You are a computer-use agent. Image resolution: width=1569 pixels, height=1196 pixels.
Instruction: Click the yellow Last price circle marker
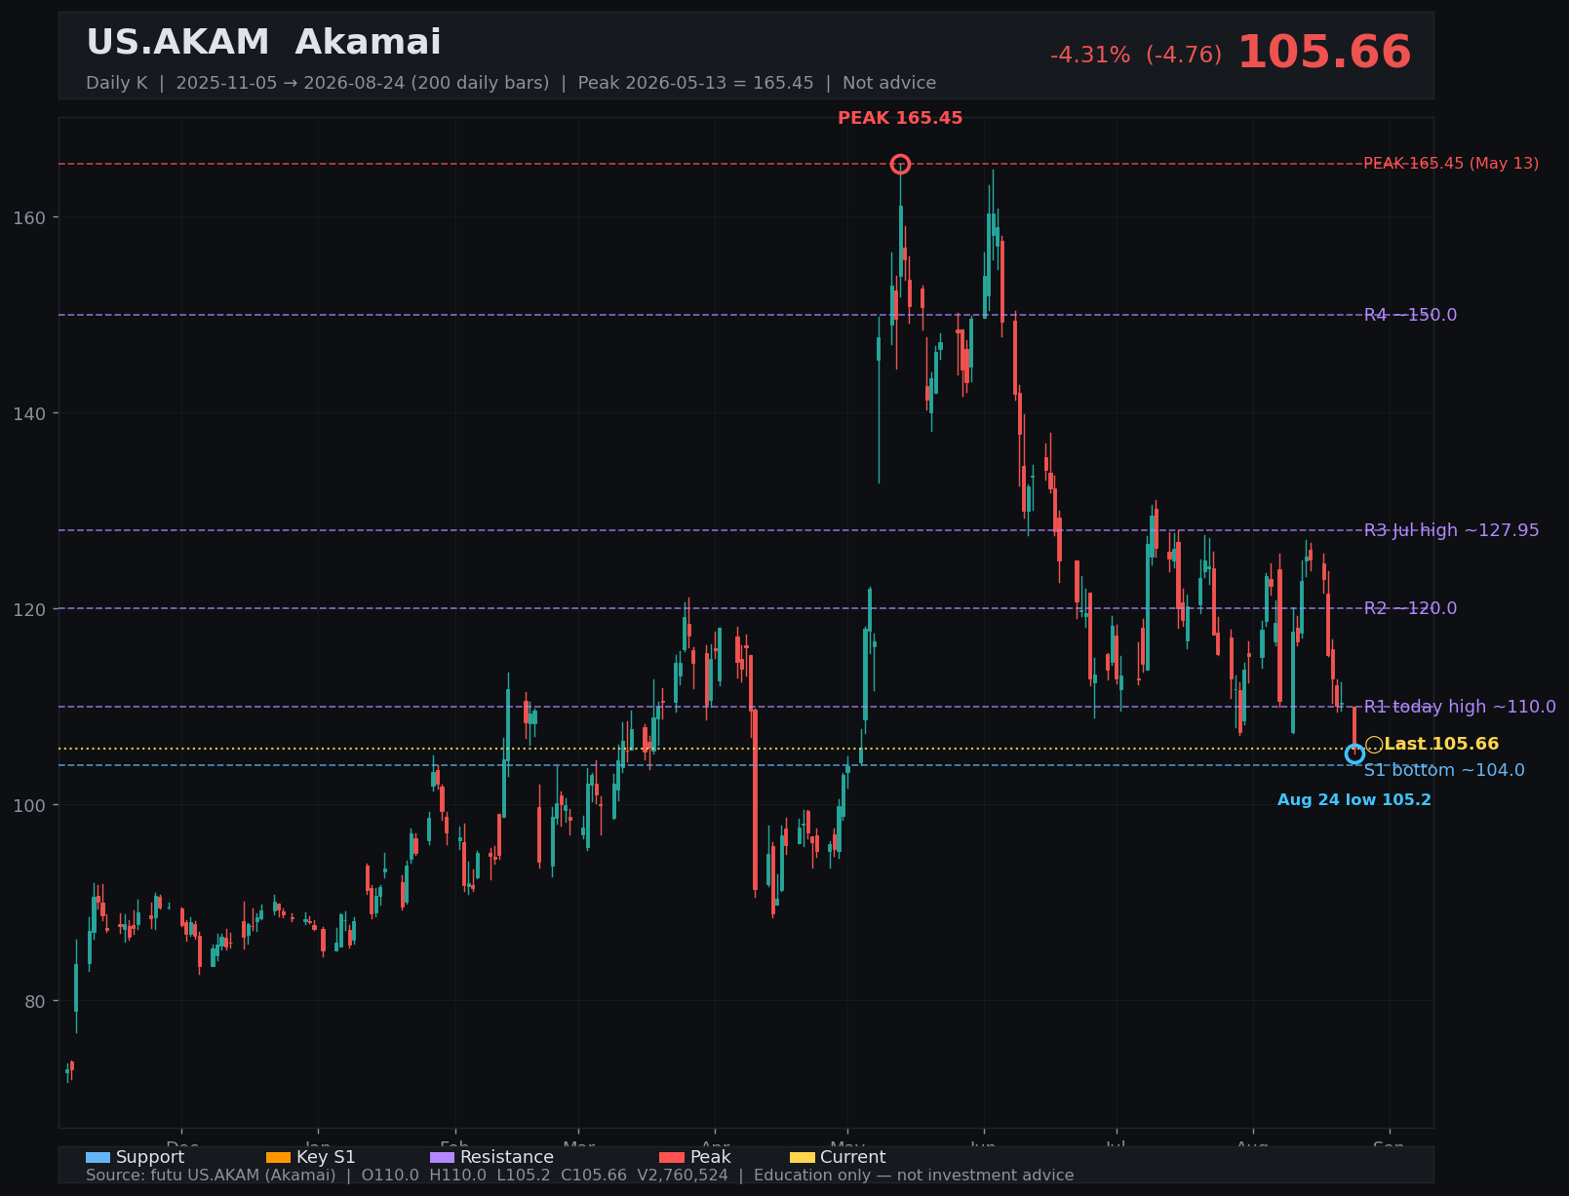pos(1374,745)
